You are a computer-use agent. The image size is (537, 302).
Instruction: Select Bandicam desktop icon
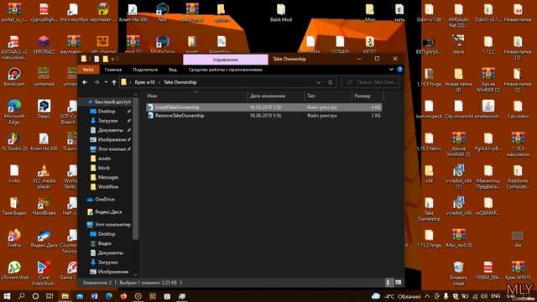tap(14, 77)
